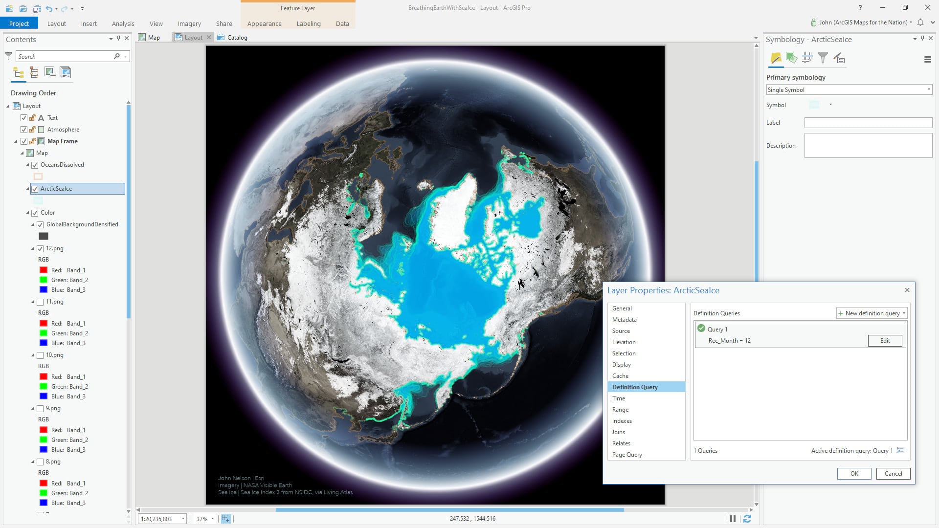This screenshot has height=528, width=939.
Task: Hide the Atmosphere element checkbox
Action: click(24, 130)
